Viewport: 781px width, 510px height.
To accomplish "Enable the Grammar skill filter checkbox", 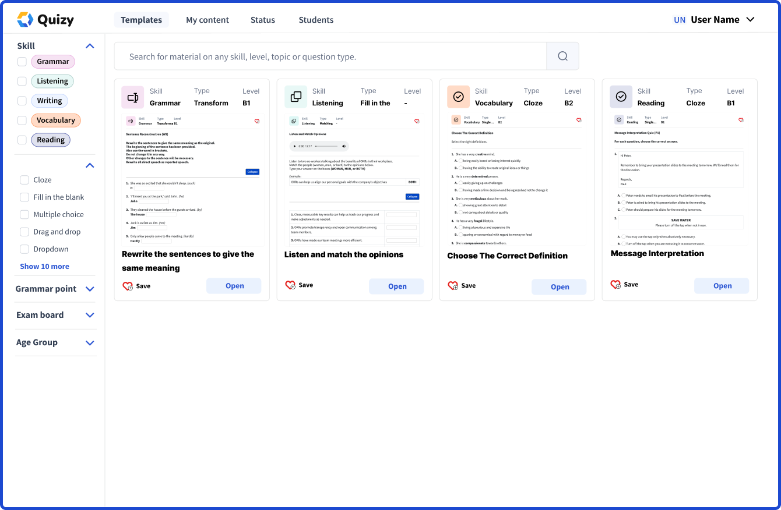I will click(22, 61).
